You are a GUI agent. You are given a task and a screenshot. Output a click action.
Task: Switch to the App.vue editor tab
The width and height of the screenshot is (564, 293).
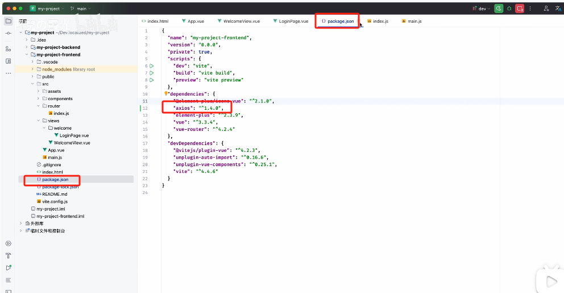193,21
